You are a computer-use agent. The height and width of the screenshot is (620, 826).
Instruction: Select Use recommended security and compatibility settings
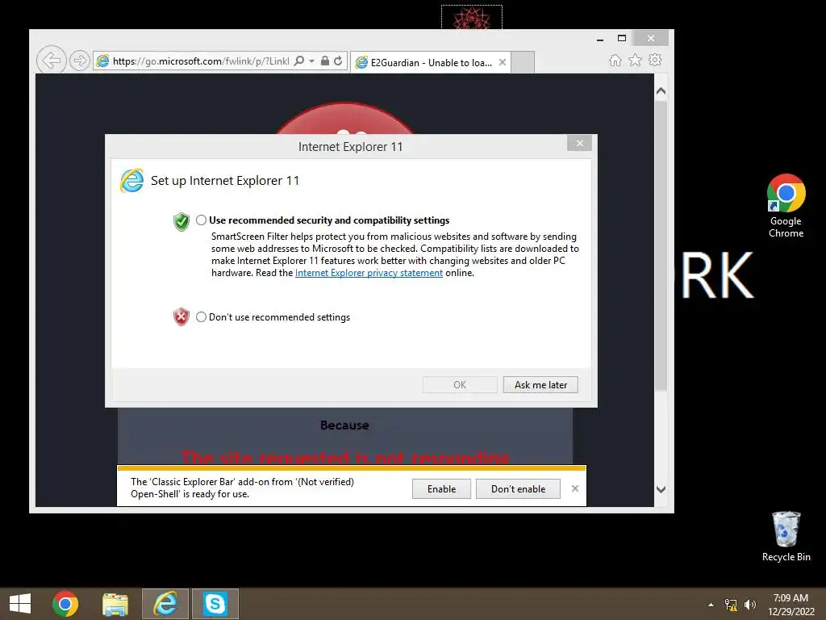pyautogui.click(x=201, y=220)
